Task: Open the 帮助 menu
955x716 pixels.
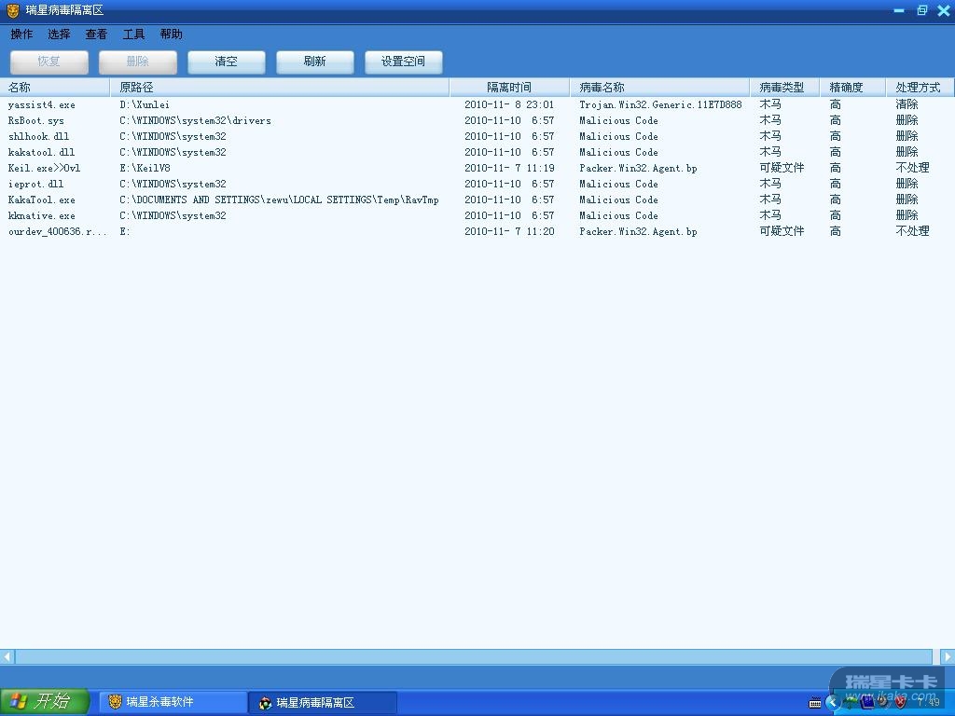Action: (172, 34)
